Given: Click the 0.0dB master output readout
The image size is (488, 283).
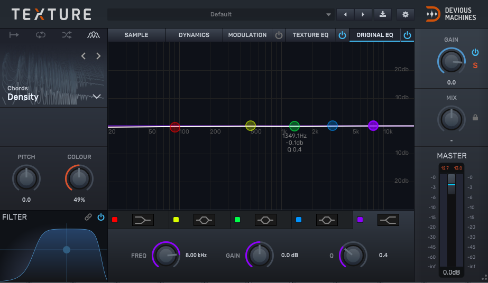Looking at the screenshot, I should click(452, 272).
